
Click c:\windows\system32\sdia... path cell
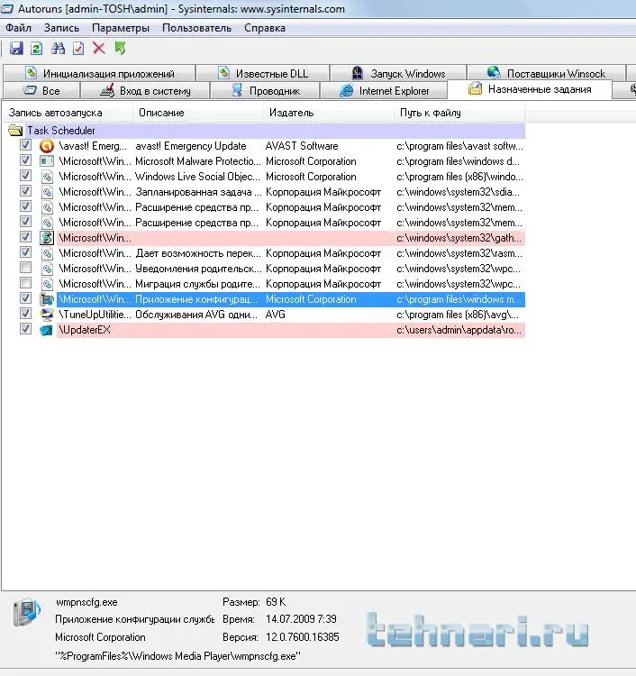(458, 192)
